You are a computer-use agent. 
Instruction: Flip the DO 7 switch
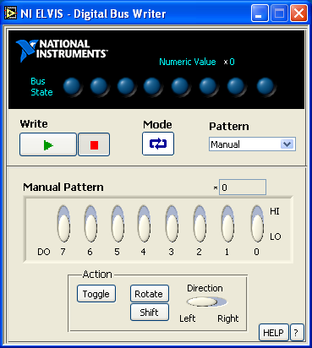[63, 224]
